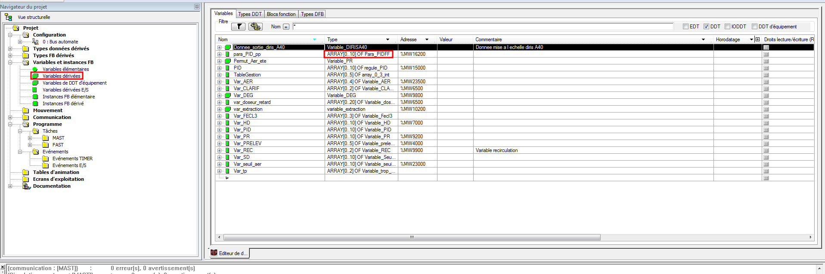Open the filter settings gear button
The image size is (825, 274).
point(255,27)
